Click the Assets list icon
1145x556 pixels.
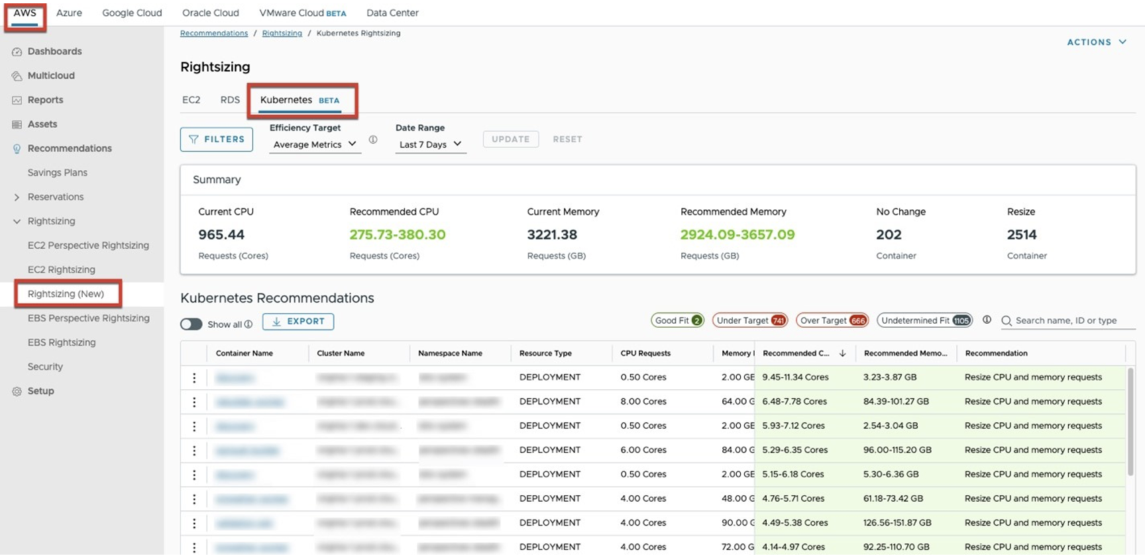(17, 124)
